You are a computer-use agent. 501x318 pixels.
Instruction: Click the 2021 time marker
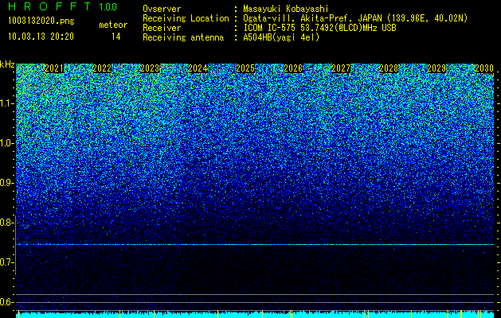[54, 68]
